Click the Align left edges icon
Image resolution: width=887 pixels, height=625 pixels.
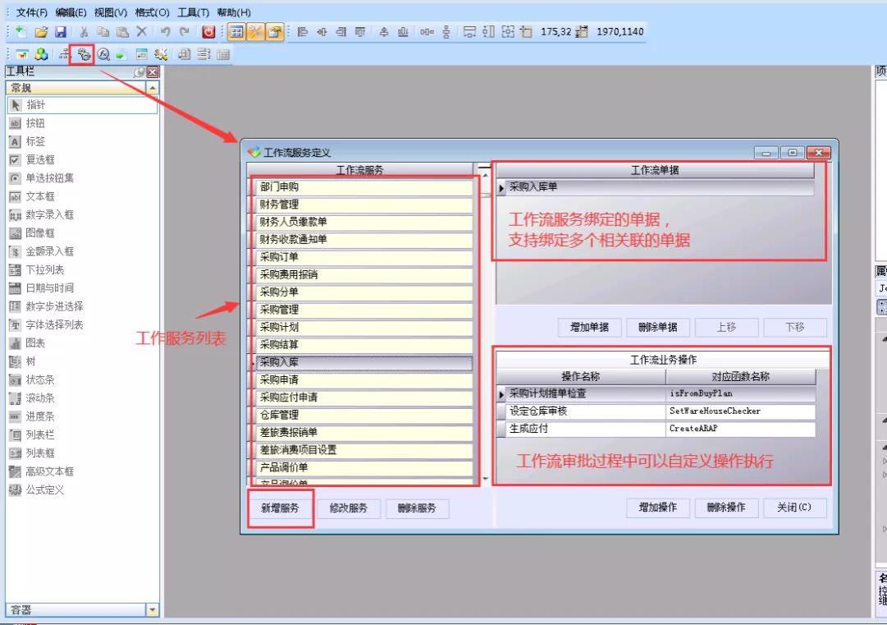(x=303, y=32)
